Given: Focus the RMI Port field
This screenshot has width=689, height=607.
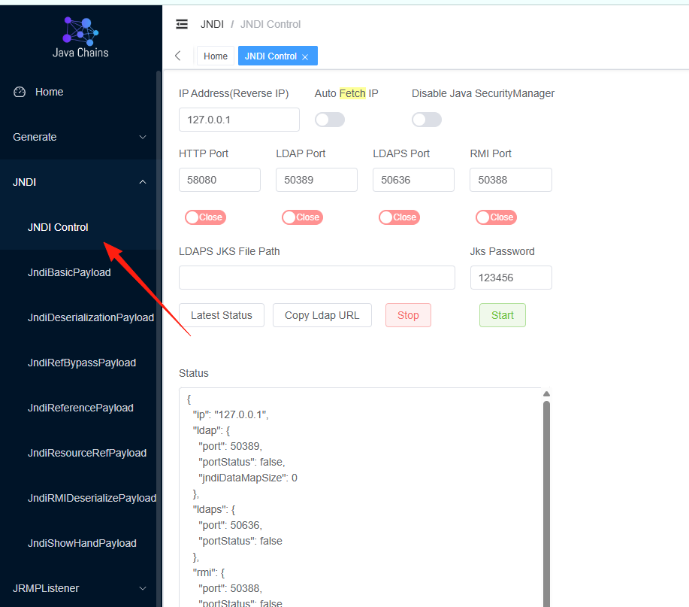Looking at the screenshot, I should (511, 180).
